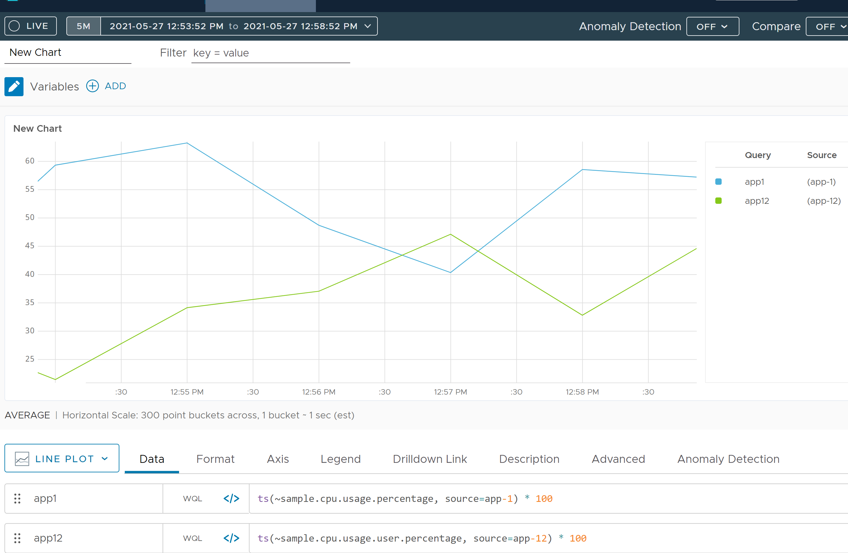Click the Line Plot chart type icon
Screen dimensions: 848x553
point(22,458)
